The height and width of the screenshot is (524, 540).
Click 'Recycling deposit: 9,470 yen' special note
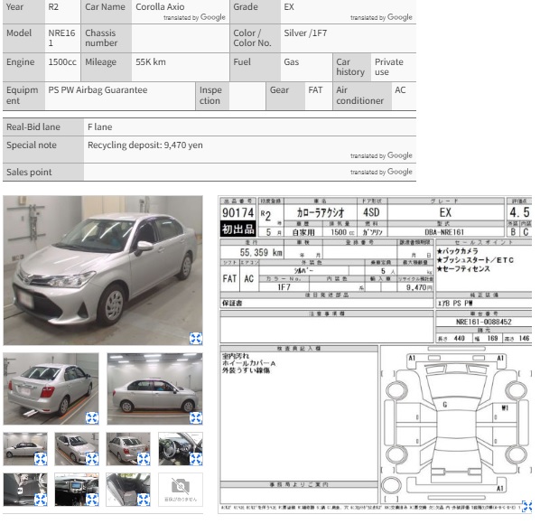click(145, 145)
